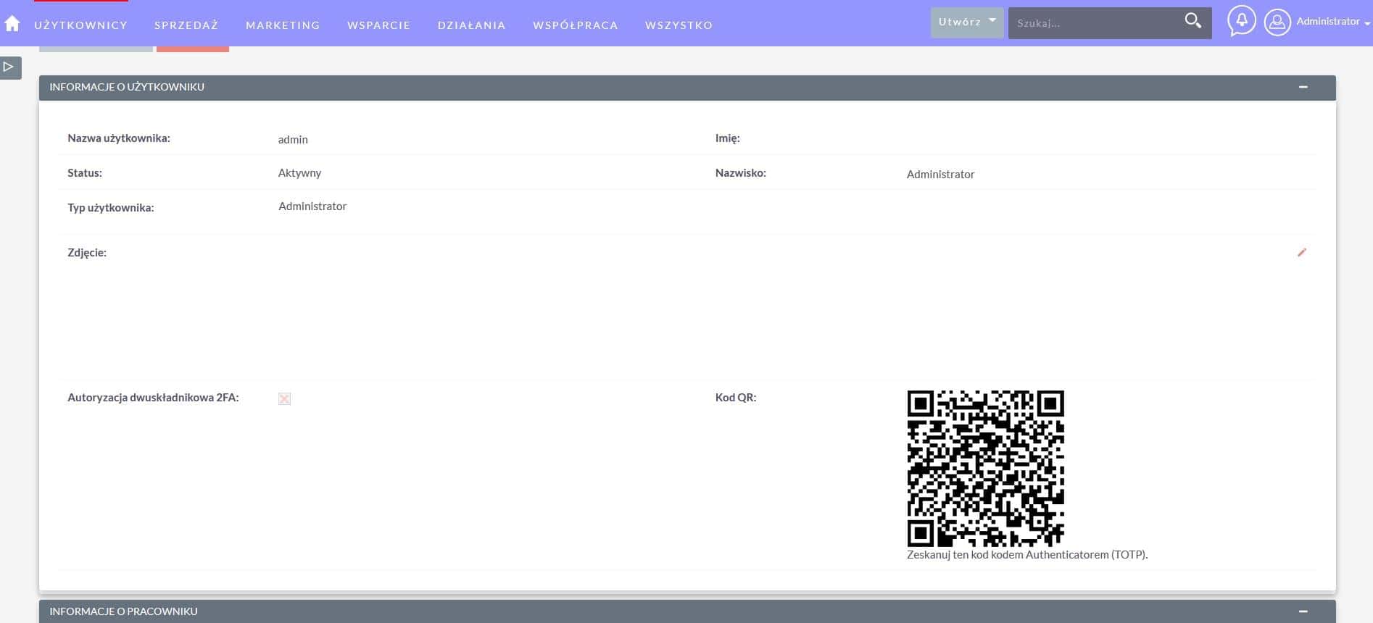Screen dimensions: 1373x623
Task: Click the Nazwa użytkownika label
Action: click(119, 138)
